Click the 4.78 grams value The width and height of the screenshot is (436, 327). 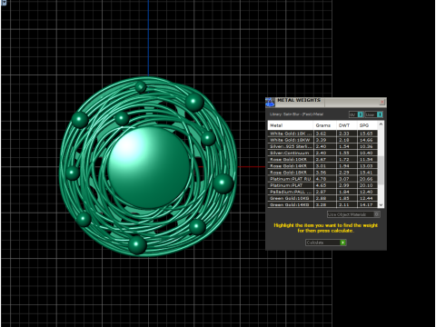coord(321,179)
